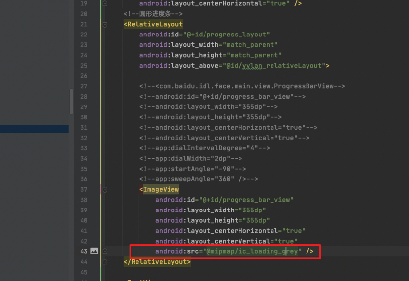Click ImageView layout_centerVertical="true" on line 42
Image resolution: width=409 pixels, height=281 pixels.
point(226,241)
